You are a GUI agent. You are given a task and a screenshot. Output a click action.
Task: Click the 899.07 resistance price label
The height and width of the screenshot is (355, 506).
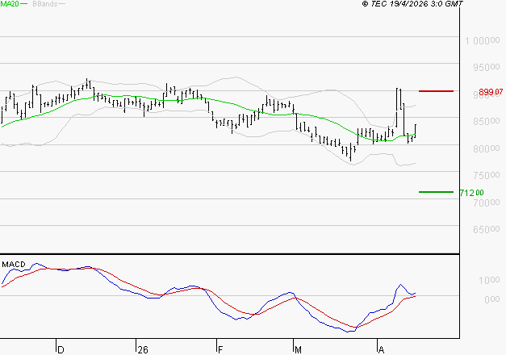491,92
